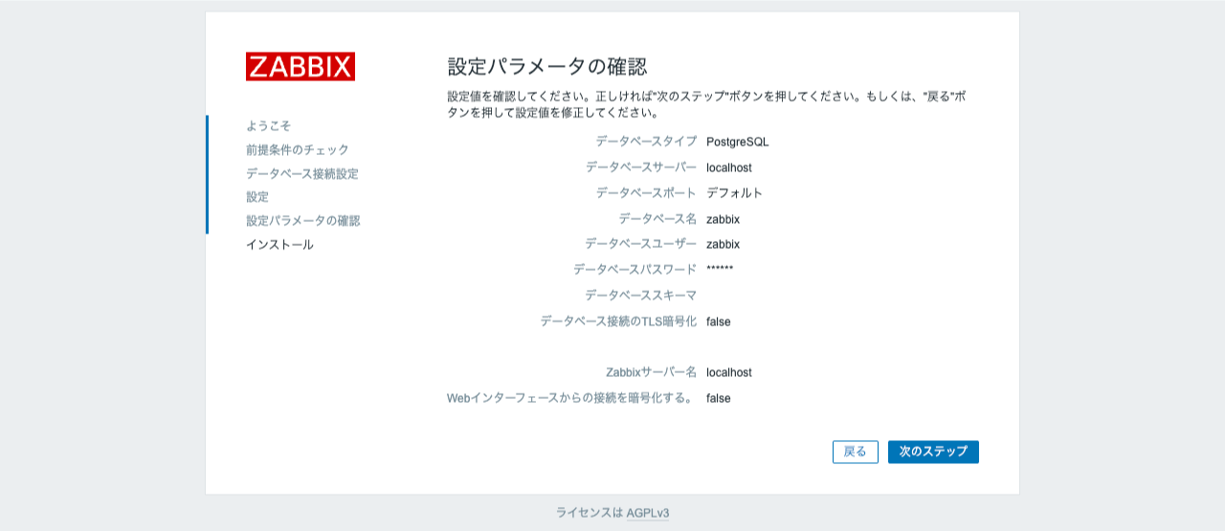The image size is (1225, 531).
Task: Click the ZABBIX logo
Action: (x=301, y=66)
